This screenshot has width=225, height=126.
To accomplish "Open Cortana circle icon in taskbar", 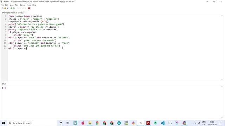I will [61, 123].
